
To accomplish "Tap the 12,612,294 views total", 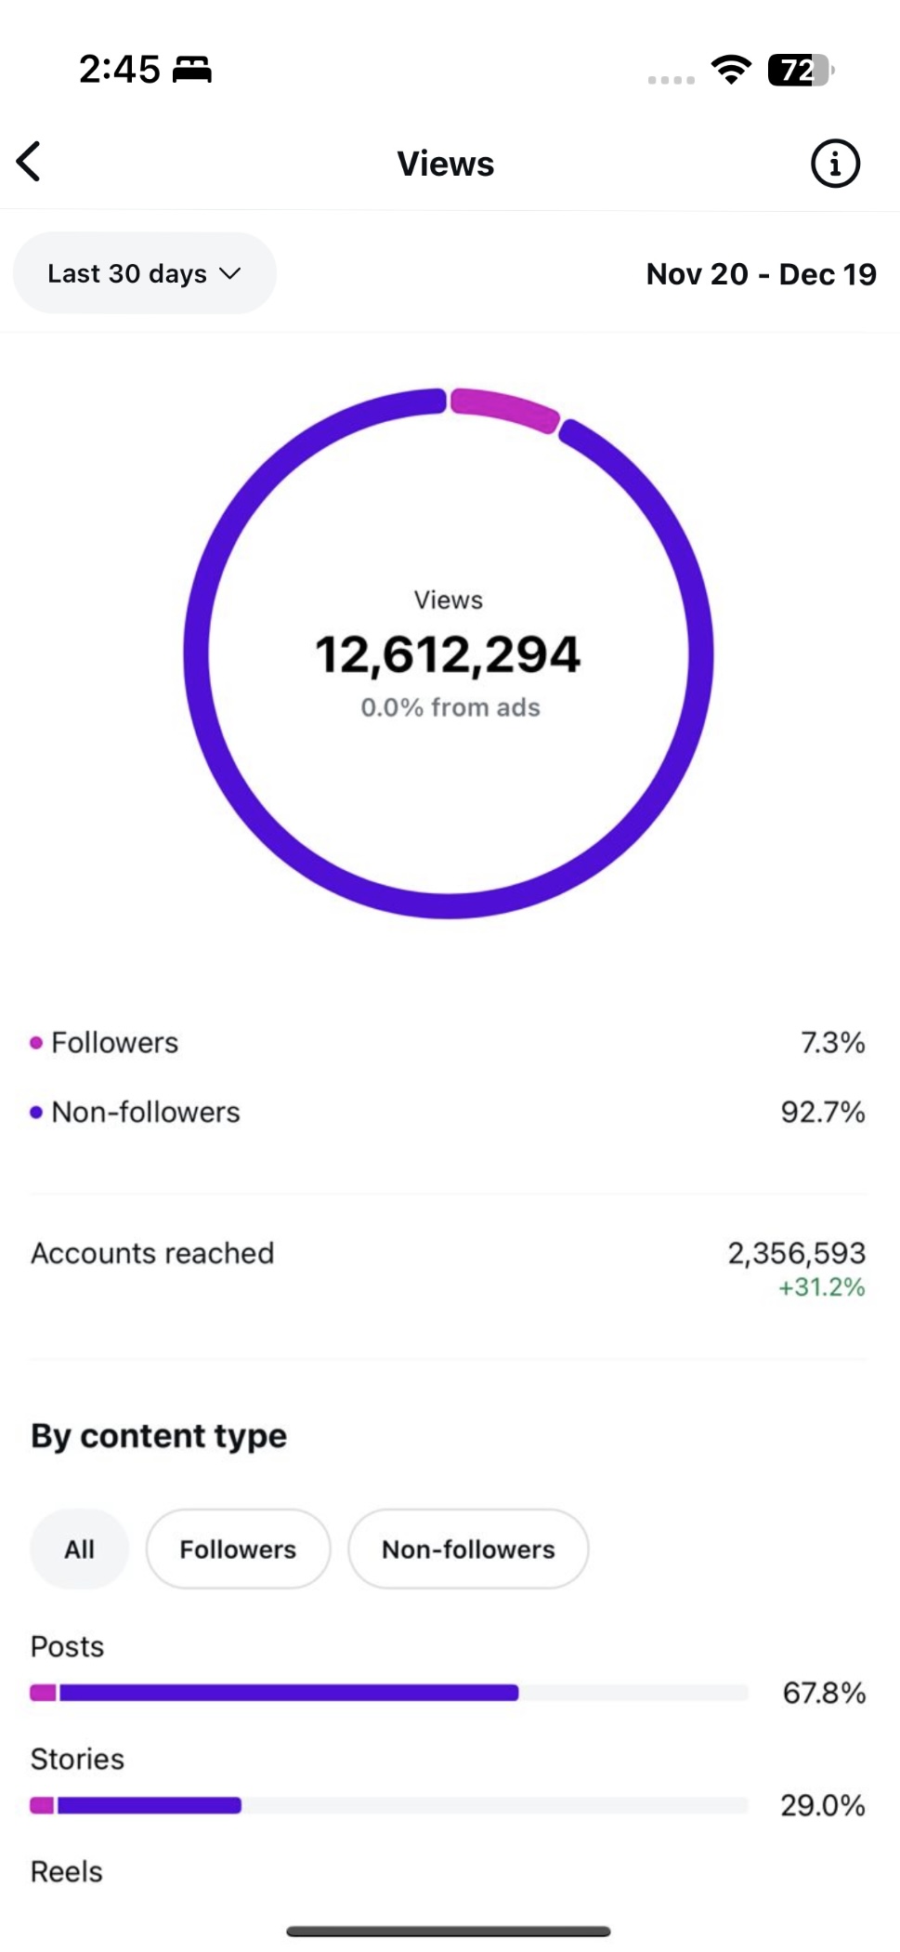I will [448, 655].
